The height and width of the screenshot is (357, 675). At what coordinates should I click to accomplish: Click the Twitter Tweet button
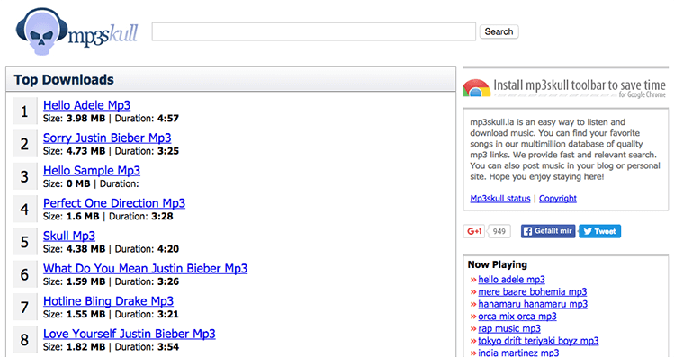[599, 231]
